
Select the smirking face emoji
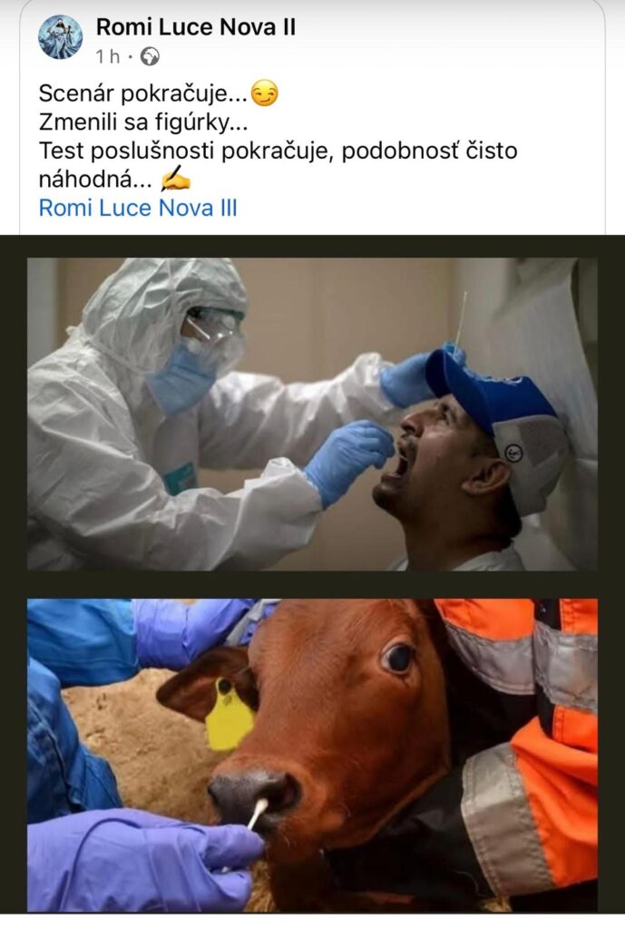pos(264,93)
